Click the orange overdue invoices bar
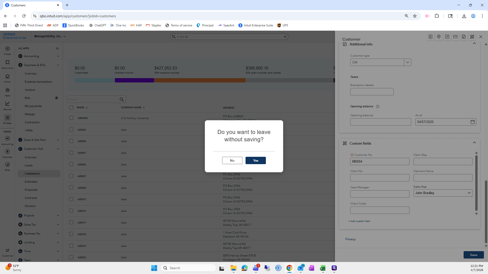 tap(200, 80)
